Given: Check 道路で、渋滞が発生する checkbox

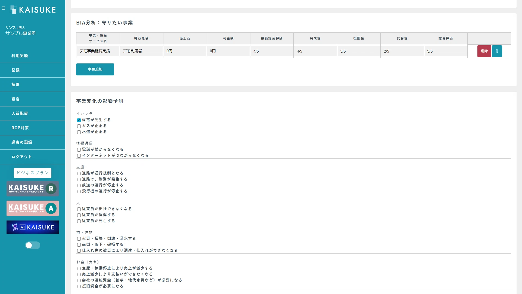Looking at the screenshot, I should (x=79, y=179).
